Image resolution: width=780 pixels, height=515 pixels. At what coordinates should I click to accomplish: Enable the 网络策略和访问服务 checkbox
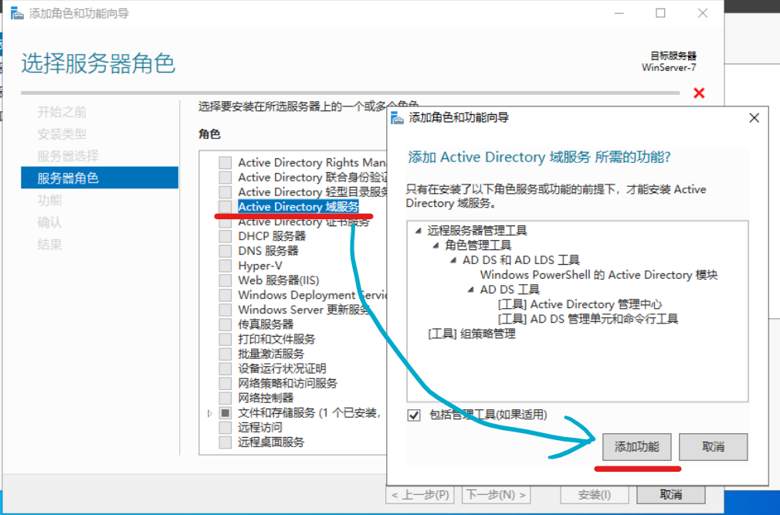point(226,383)
